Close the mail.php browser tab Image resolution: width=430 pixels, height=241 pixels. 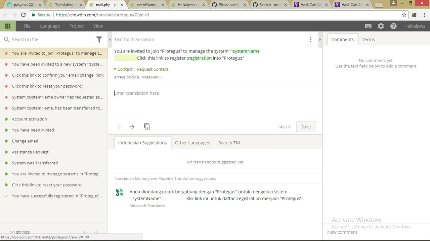[x=122, y=5]
